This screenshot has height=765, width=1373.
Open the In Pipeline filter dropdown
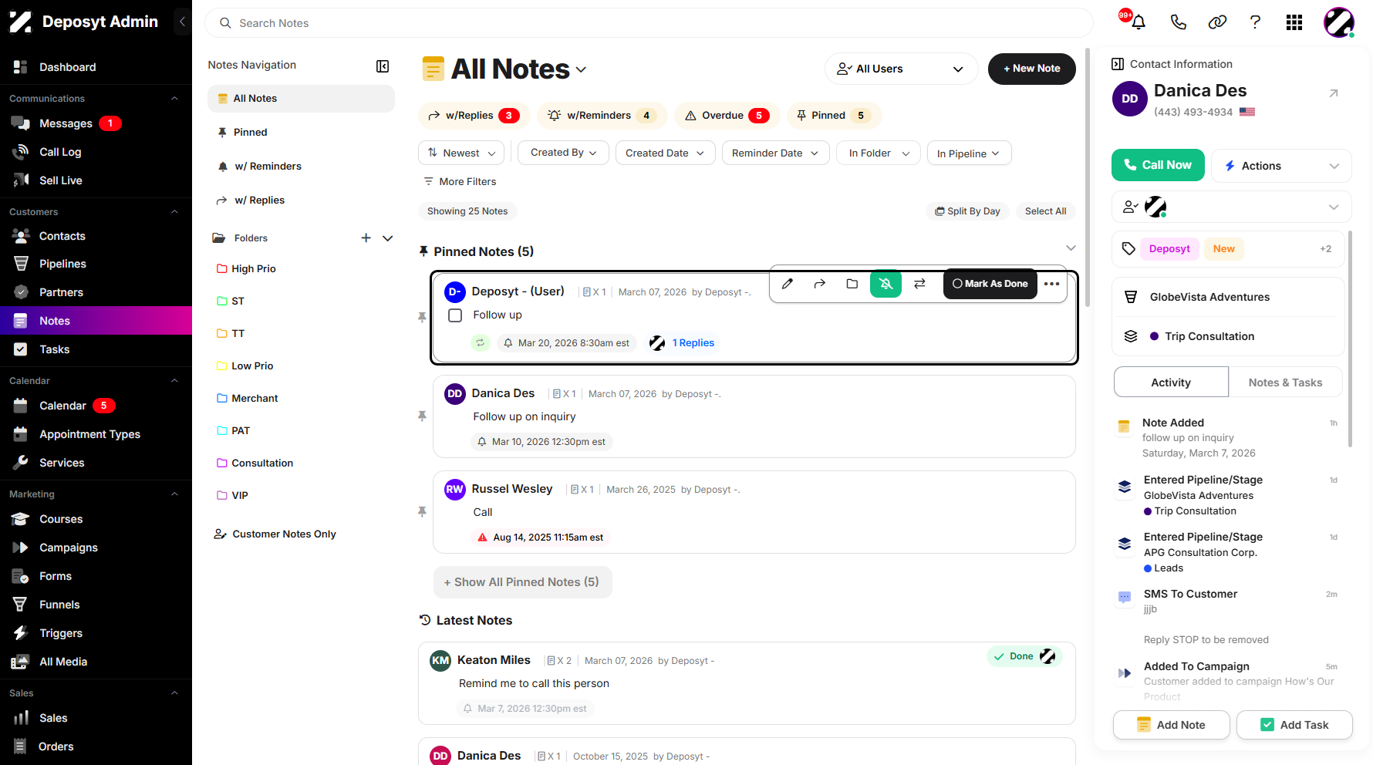click(x=969, y=153)
